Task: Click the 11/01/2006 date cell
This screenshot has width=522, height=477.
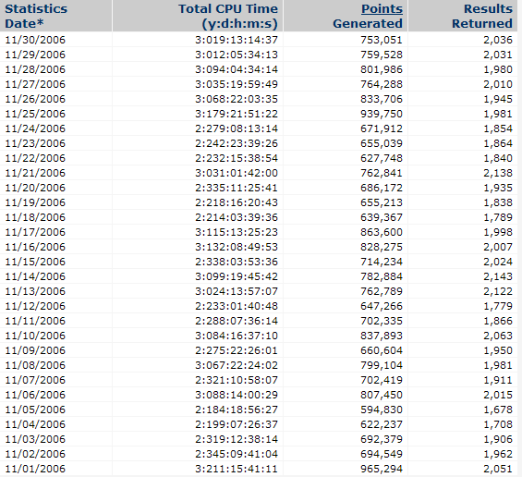Action: 35,469
